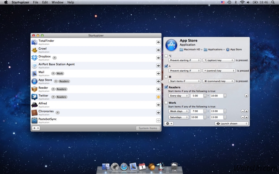This screenshot has height=174, width=279.
Task: Expand the Week days dropdown
Action: [x=179, y=111]
